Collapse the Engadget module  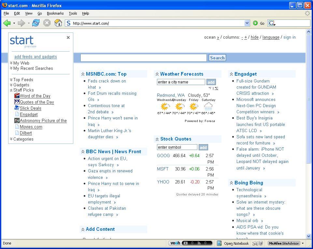231,74
